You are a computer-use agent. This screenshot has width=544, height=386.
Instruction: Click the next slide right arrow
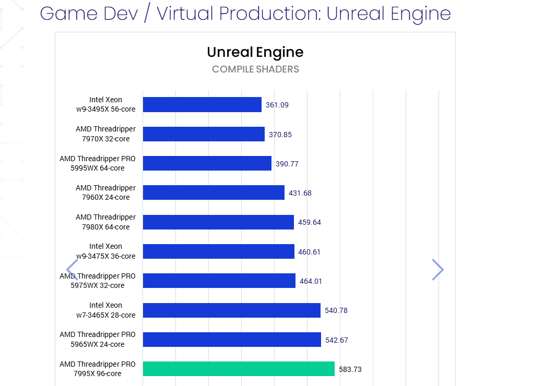tap(437, 270)
